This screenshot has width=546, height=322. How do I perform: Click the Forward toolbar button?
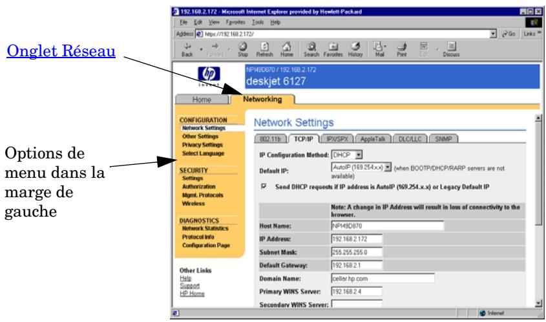tap(215, 50)
